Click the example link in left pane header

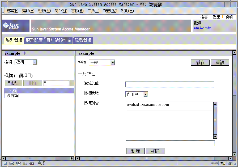[x=12, y=53]
